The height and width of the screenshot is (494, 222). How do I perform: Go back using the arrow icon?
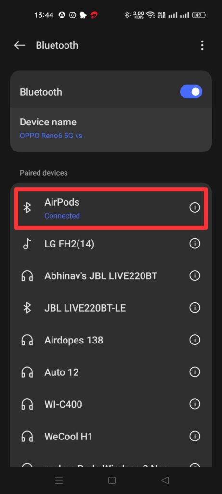pyautogui.click(x=19, y=45)
